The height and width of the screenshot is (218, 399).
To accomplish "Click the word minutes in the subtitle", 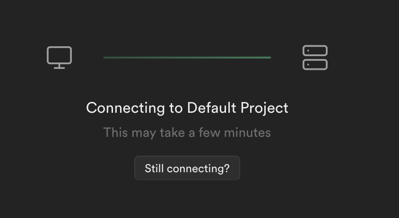I will click(247, 133).
